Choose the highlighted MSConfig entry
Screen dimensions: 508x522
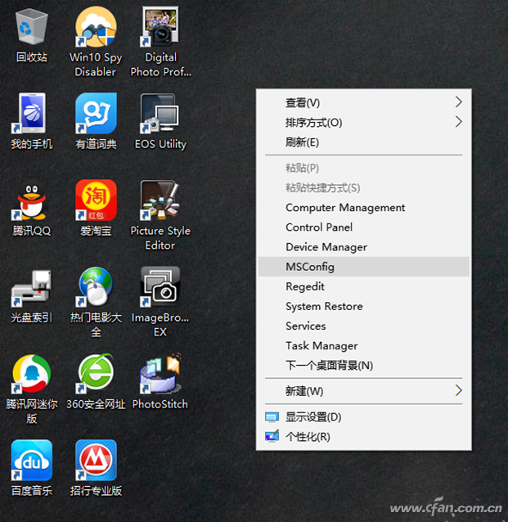[364, 267]
